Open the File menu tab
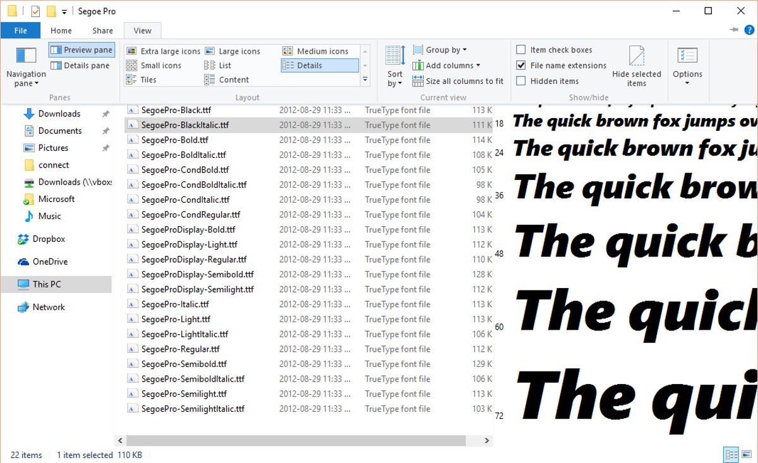Viewport: 758px width, 463px height. coord(20,30)
